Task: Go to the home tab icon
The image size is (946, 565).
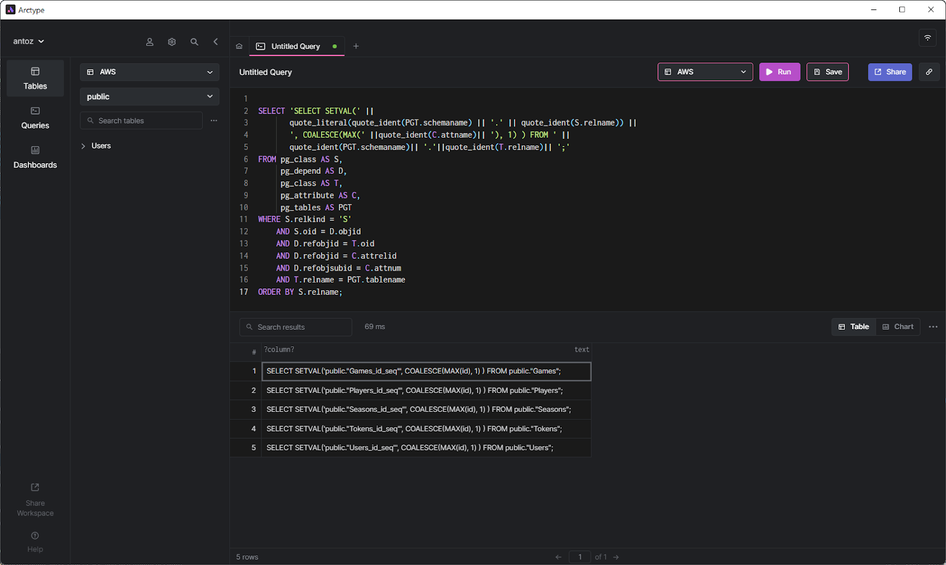Action: coord(239,46)
